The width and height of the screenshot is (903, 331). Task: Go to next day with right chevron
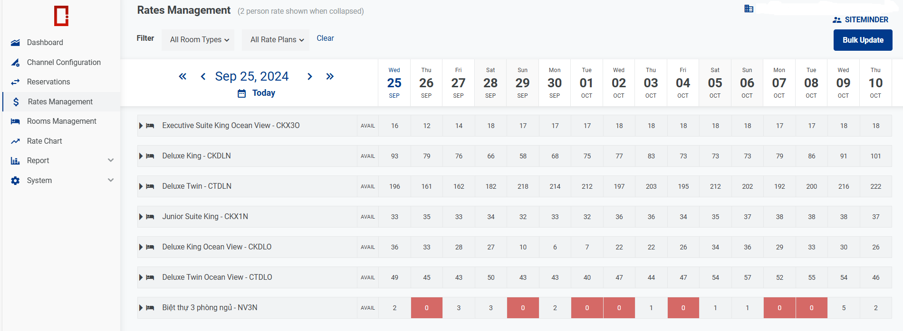310,76
